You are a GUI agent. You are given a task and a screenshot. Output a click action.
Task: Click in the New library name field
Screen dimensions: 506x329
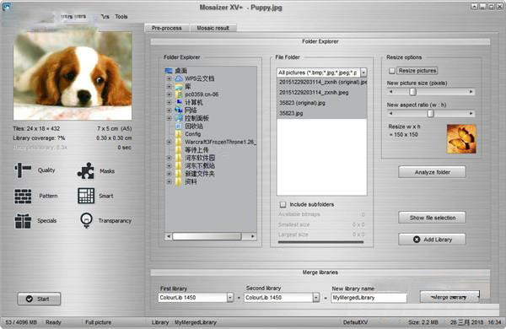click(x=369, y=298)
